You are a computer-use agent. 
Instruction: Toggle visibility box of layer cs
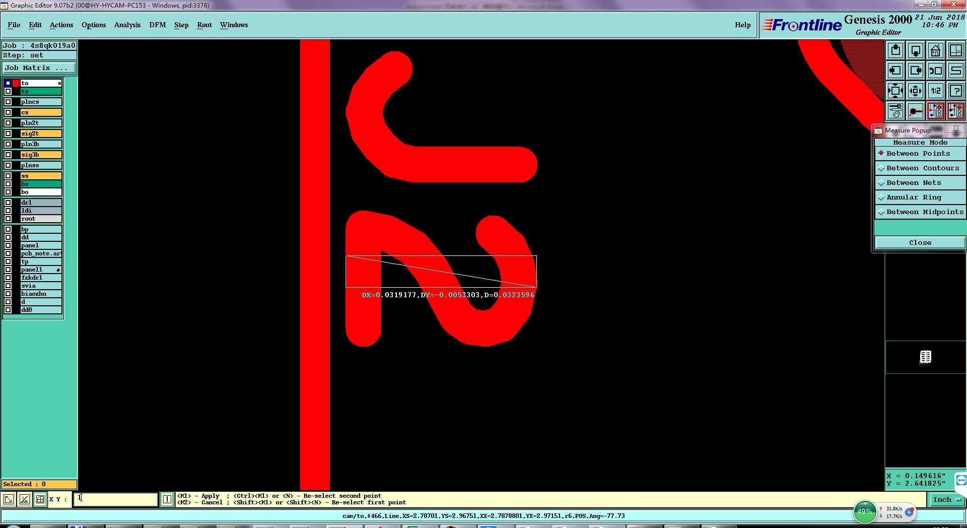click(8, 112)
